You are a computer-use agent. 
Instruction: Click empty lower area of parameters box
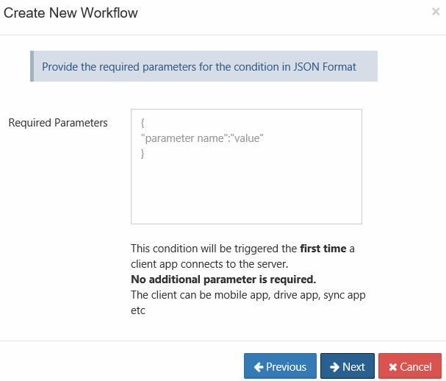pos(246,199)
